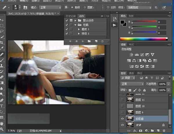Select the Lasso tool
This screenshot has height=134, width=174.
pyautogui.click(x=2, y=31)
